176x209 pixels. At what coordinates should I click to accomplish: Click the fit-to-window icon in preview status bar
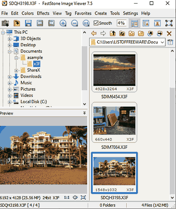75,197
